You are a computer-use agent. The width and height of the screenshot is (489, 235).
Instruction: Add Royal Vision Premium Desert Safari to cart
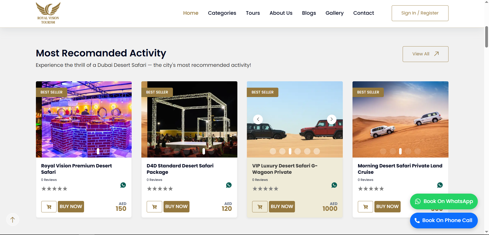pyautogui.click(x=49, y=207)
